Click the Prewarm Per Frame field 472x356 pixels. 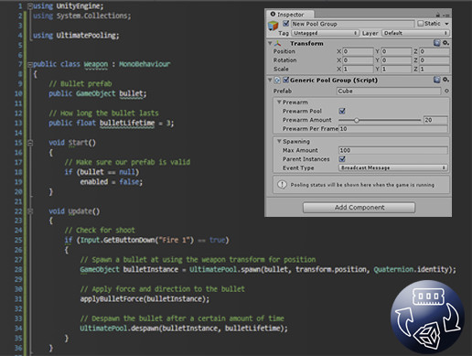coord(392,129)
